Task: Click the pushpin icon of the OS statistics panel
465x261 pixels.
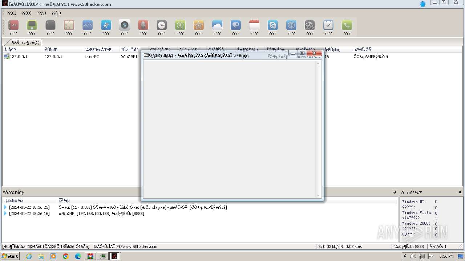Action: tap(460, 192)
